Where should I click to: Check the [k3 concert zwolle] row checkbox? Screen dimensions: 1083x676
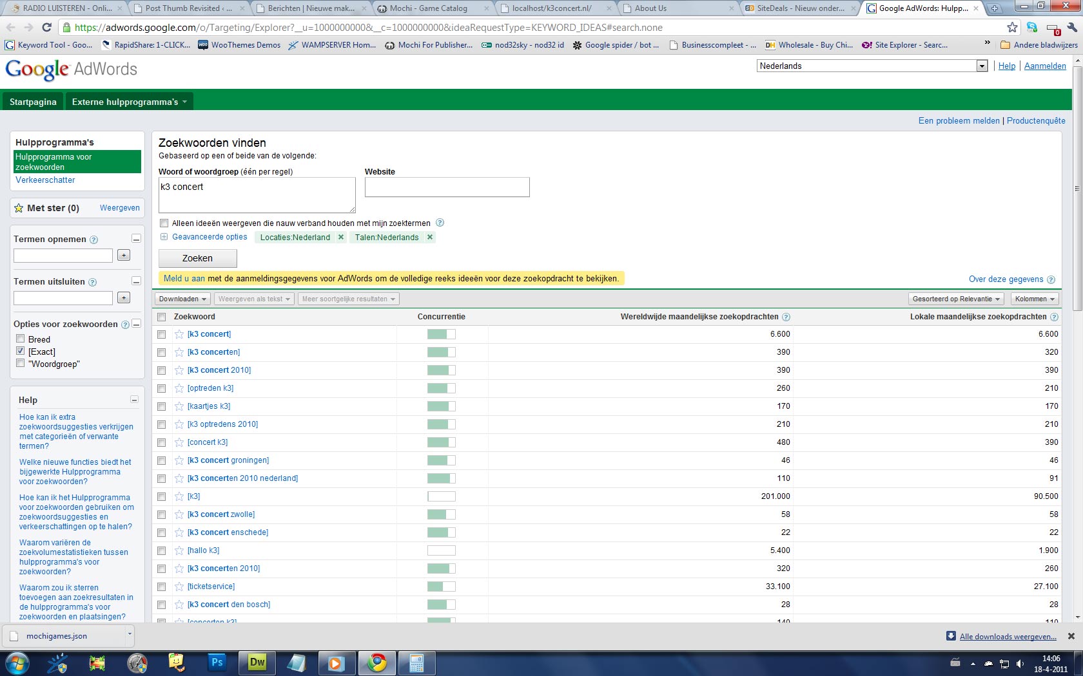click(x=162, y=514)
